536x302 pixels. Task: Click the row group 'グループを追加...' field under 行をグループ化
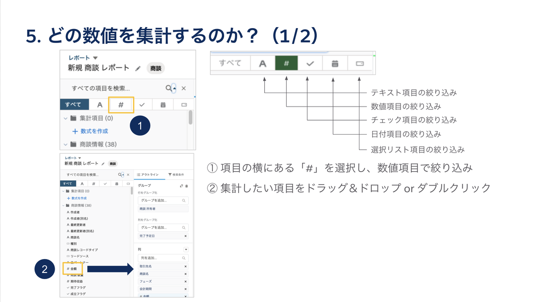pos(163,200)
